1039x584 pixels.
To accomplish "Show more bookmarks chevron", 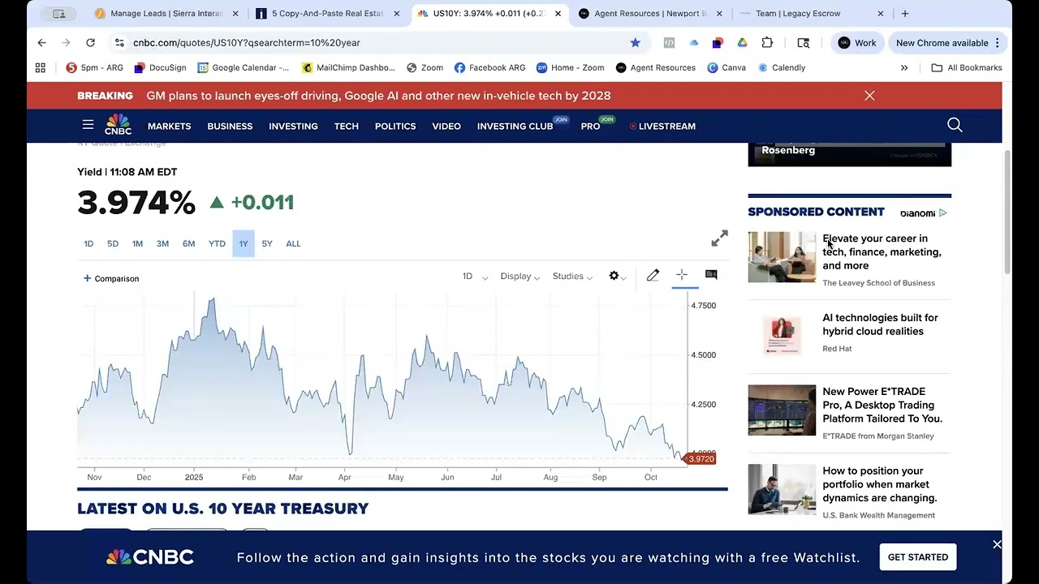I will click(904, 67).
